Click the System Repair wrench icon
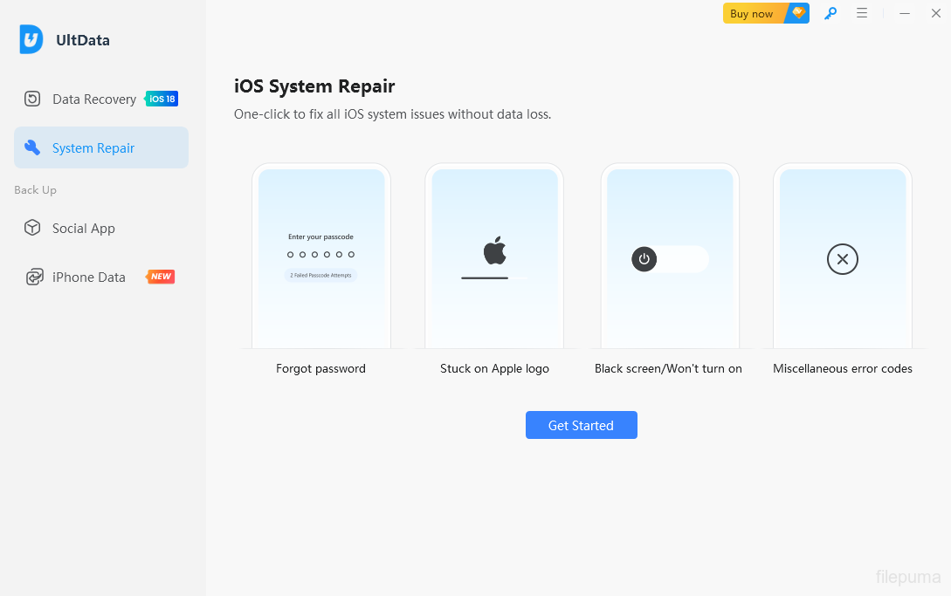The image size is (951, 596). coord(32,147)
